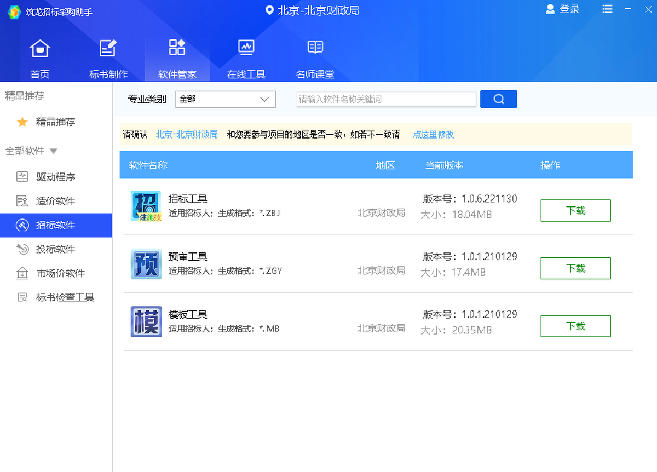The height and width of the screenshot is (472, 657).
Task: Select 投标软件 in the sidebar
Action: (56, 249)
